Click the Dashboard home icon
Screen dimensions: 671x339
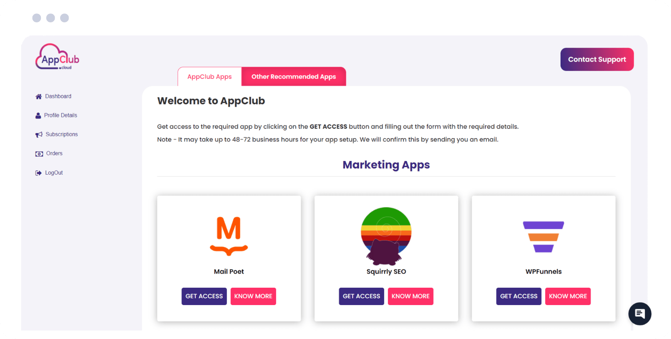tap(39, 96)
